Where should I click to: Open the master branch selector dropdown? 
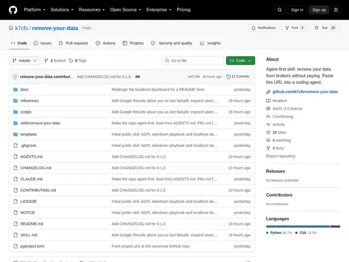point(25,61)
